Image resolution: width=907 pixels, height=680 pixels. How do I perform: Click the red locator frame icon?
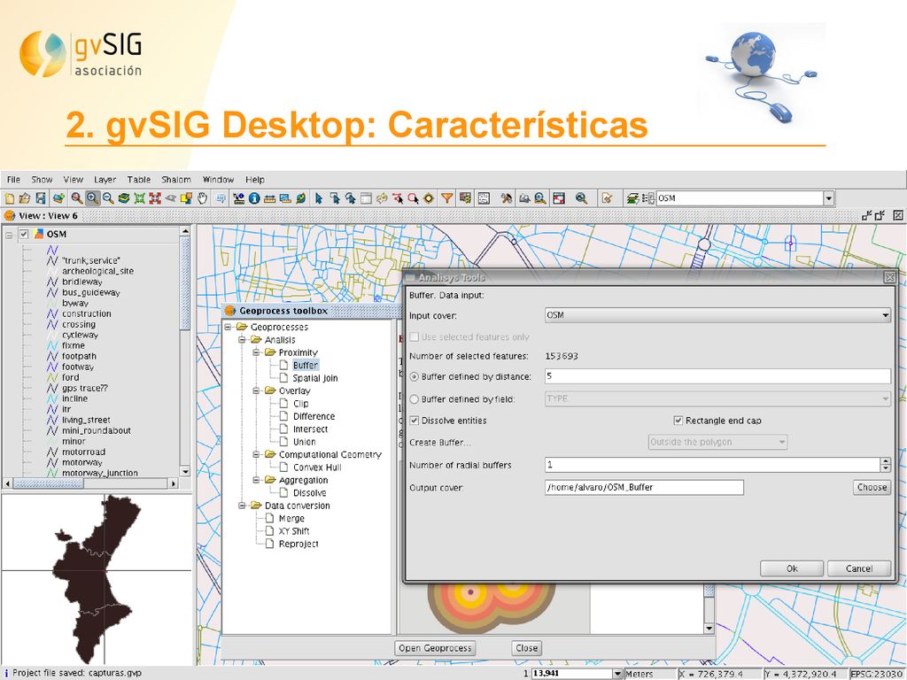point(559,198)
